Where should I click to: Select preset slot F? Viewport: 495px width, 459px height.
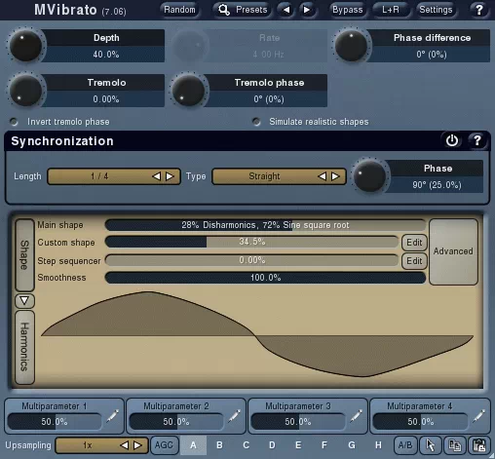click(x=324, y=445)
